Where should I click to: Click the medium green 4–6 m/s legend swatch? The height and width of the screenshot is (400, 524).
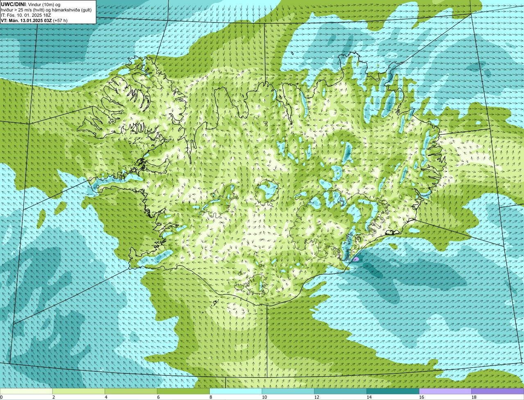[x=131, y=391]
